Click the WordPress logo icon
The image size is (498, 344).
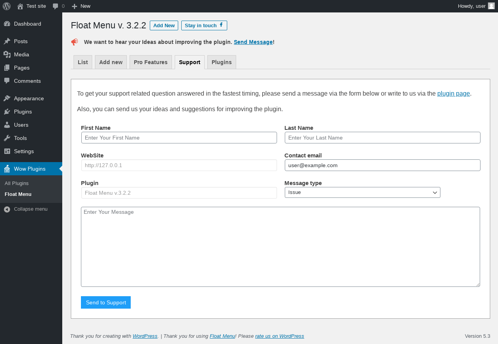7,6
